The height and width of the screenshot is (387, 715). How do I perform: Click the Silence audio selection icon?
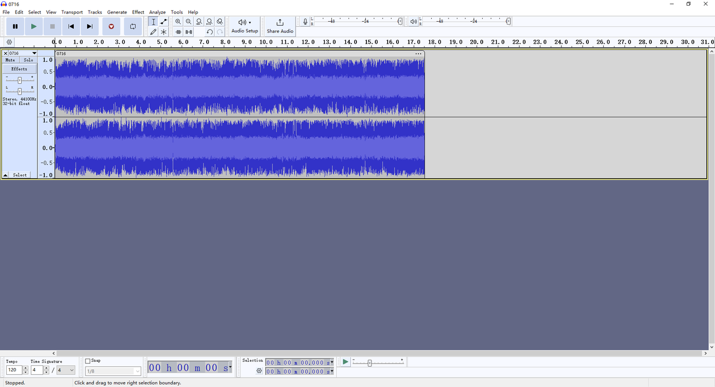pyautogui.click(x=189, y=32)
